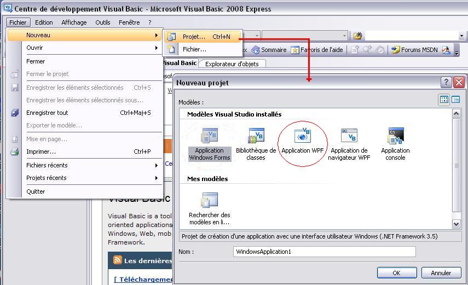Click the help question mark in Nouveau projet
The width and height of the screenshot is (468, 285).
point(446,82)
